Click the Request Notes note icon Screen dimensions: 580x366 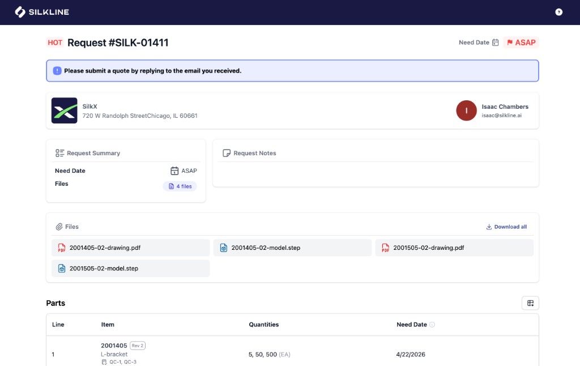[x=227, y=153]
